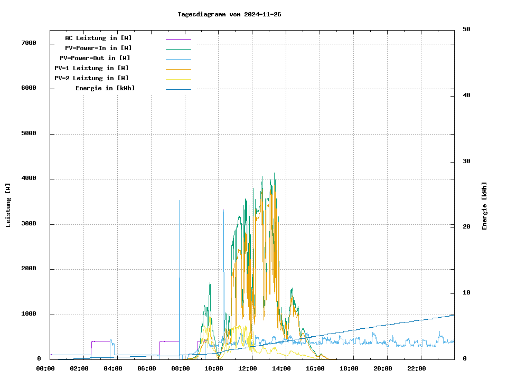Click the right axis label 'Energie [kWh]'

(484, 206)
